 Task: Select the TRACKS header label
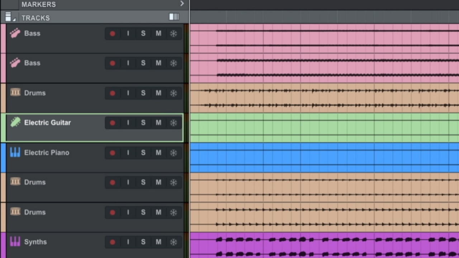click(36, 18)
